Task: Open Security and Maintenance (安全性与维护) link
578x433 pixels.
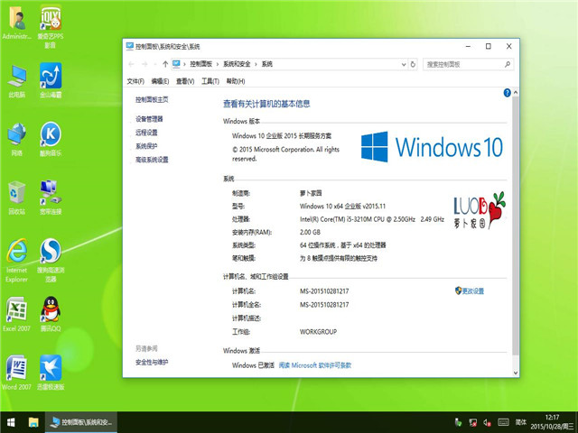Action: pos(152,363)
